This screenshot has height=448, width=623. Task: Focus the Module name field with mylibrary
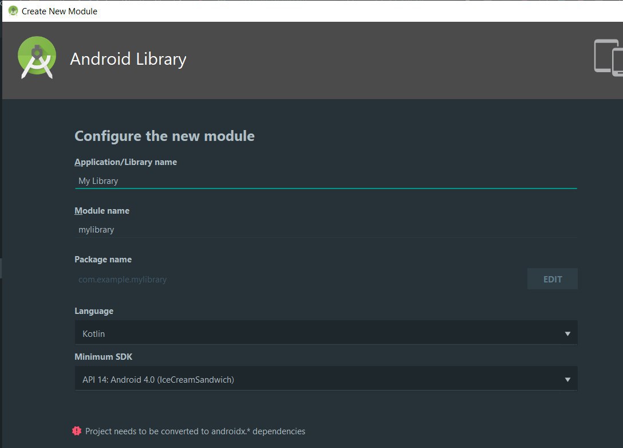coord(326,230)
